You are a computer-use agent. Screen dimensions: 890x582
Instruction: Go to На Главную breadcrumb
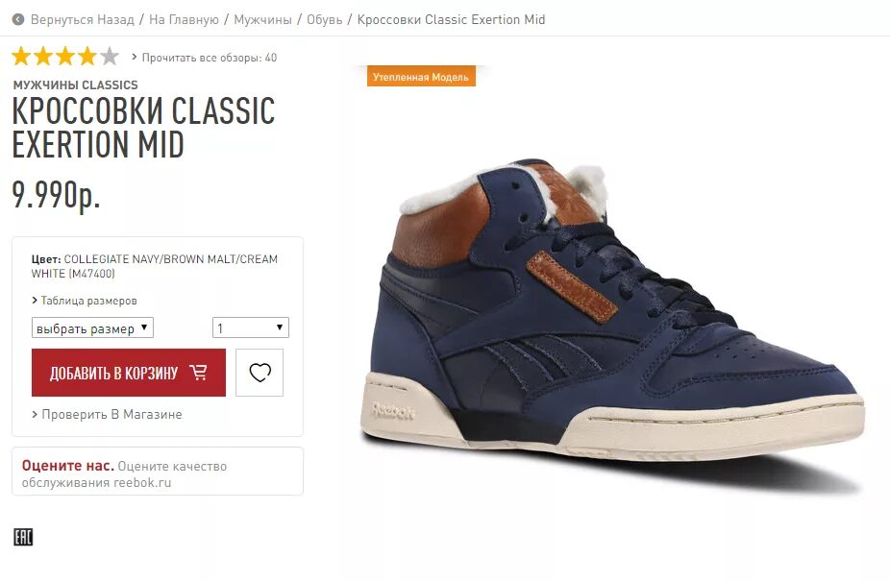pyautogui.click(x=184, y=20)
